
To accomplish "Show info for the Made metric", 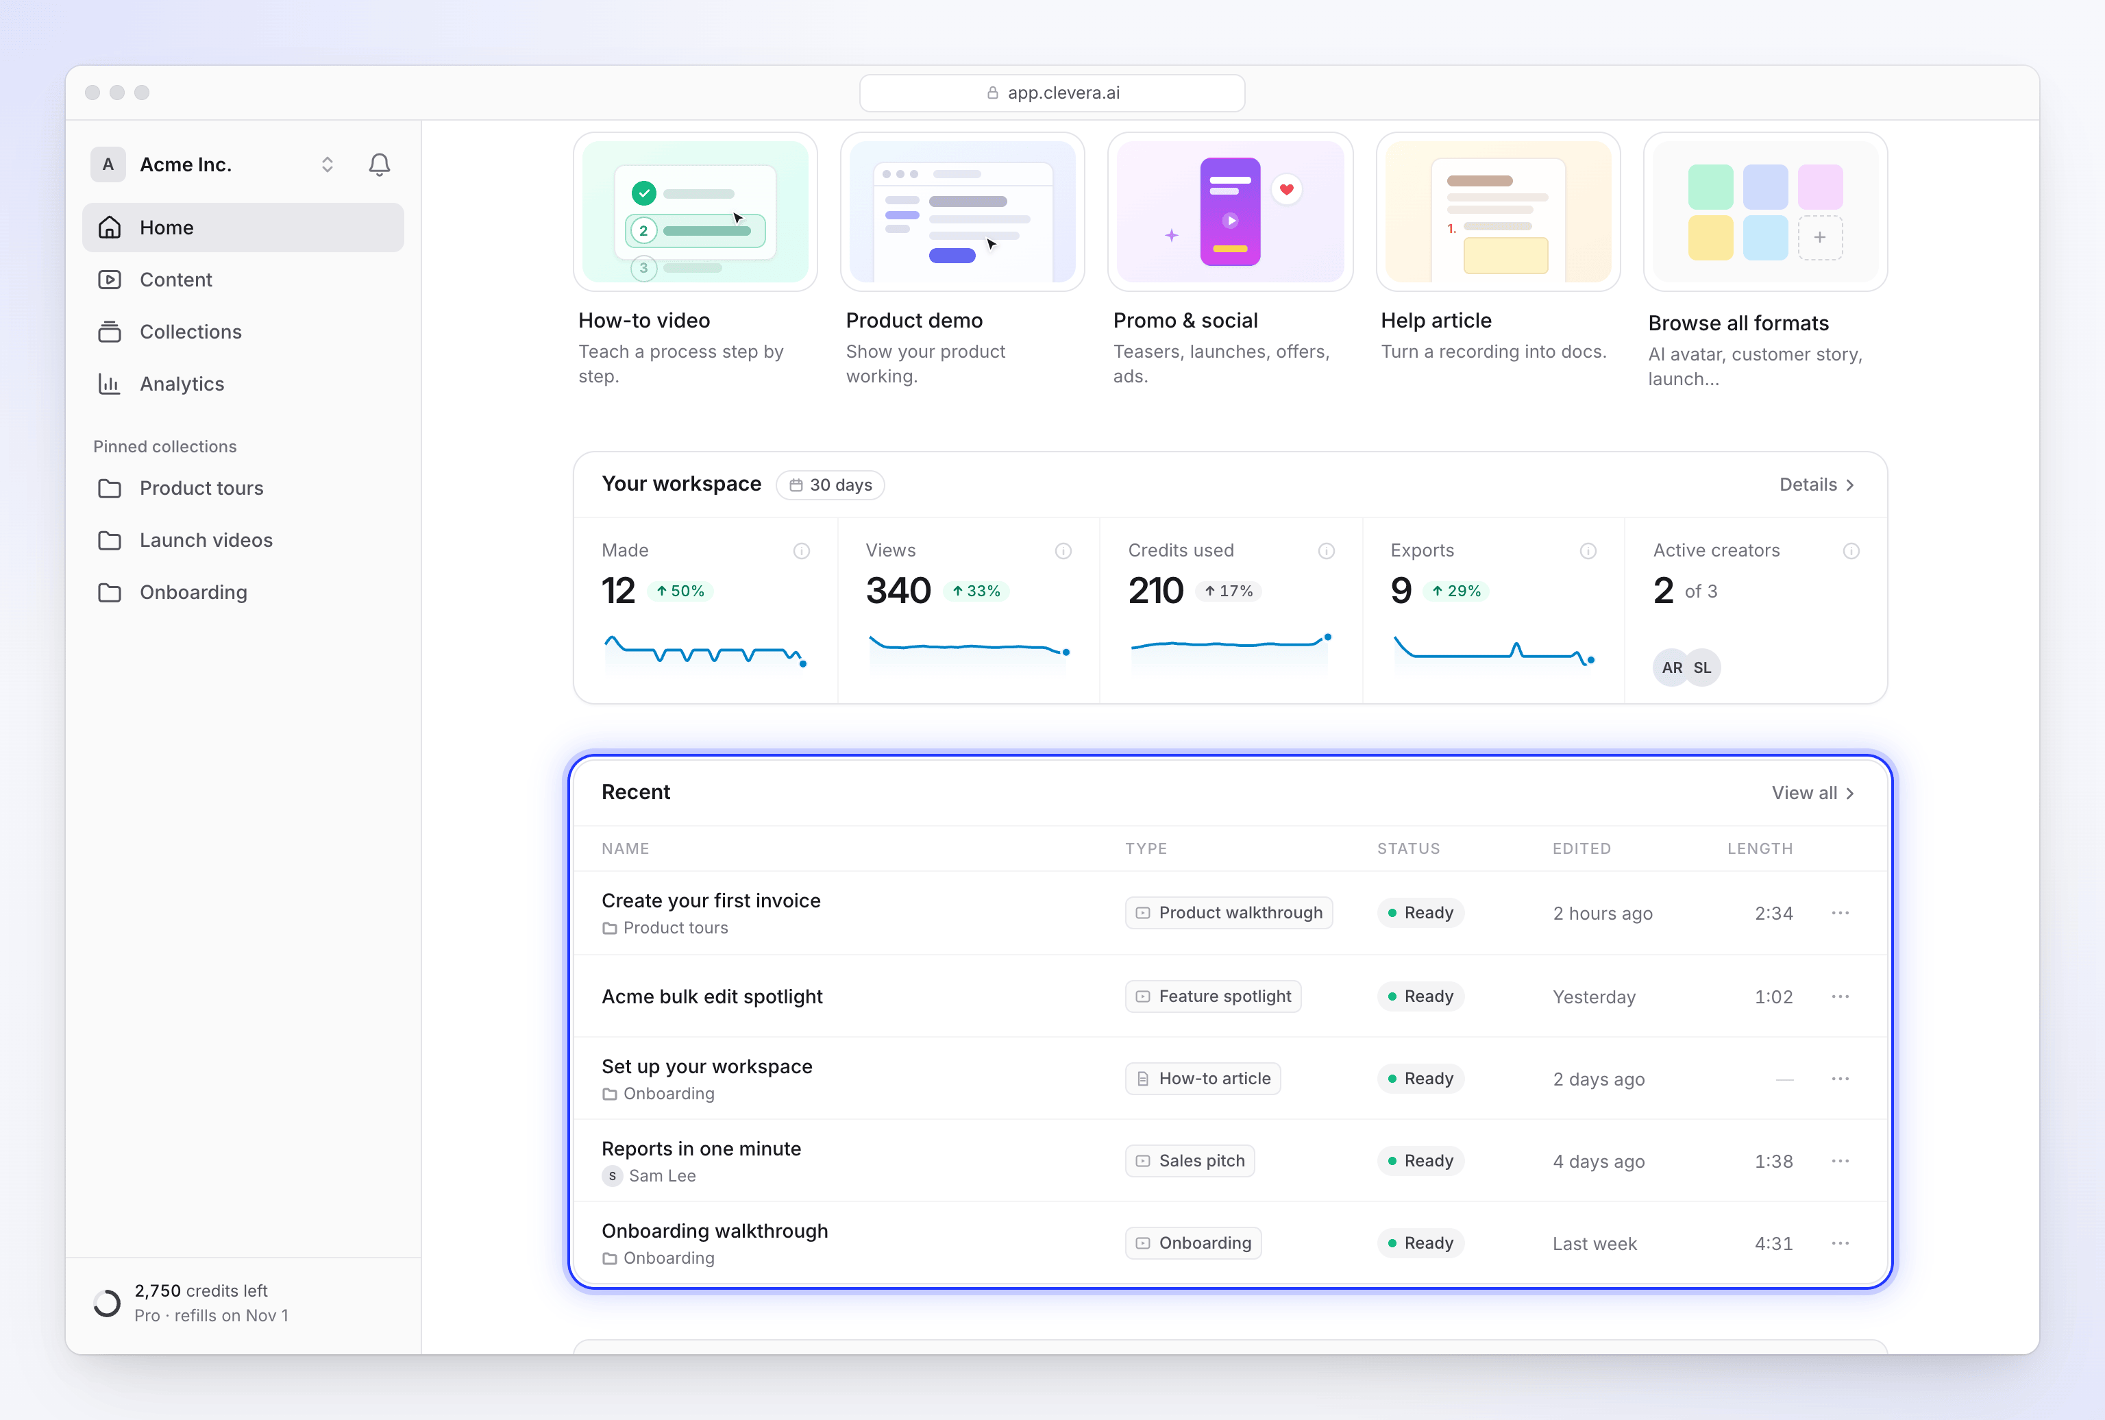I will coord(801,550).
